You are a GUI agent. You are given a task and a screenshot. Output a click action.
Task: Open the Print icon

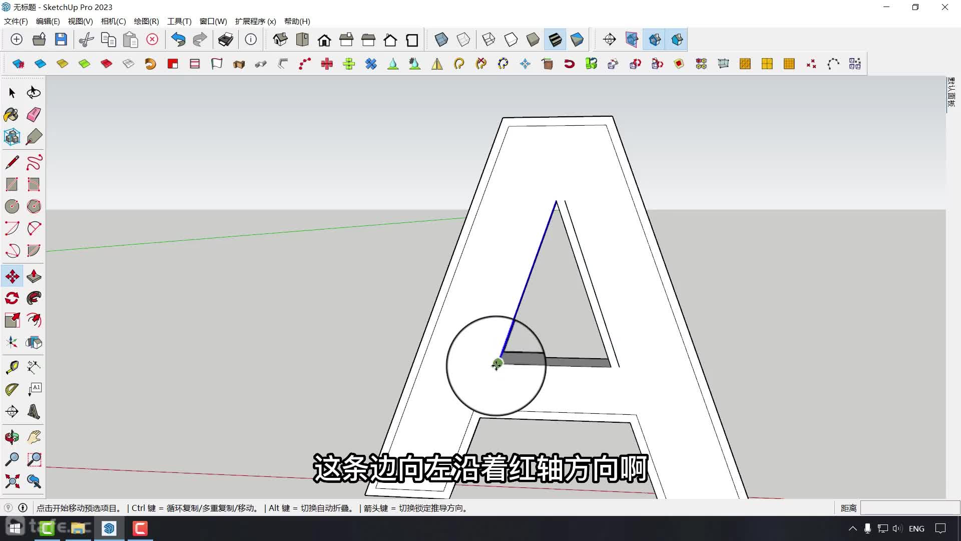point(226,40)
